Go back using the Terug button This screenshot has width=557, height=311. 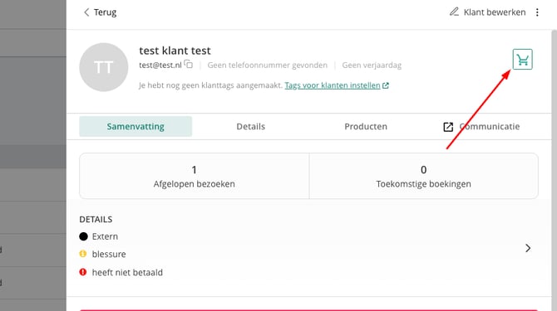point(100,12)
